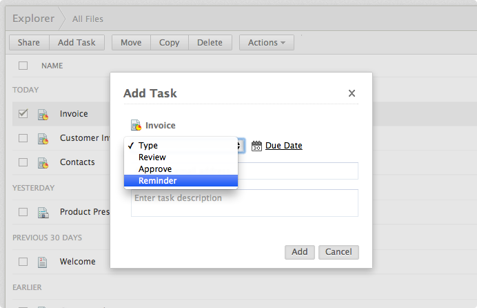Click the Due Date link
Image resolution: width=477 pixels, height=308 pixels.
284,146
